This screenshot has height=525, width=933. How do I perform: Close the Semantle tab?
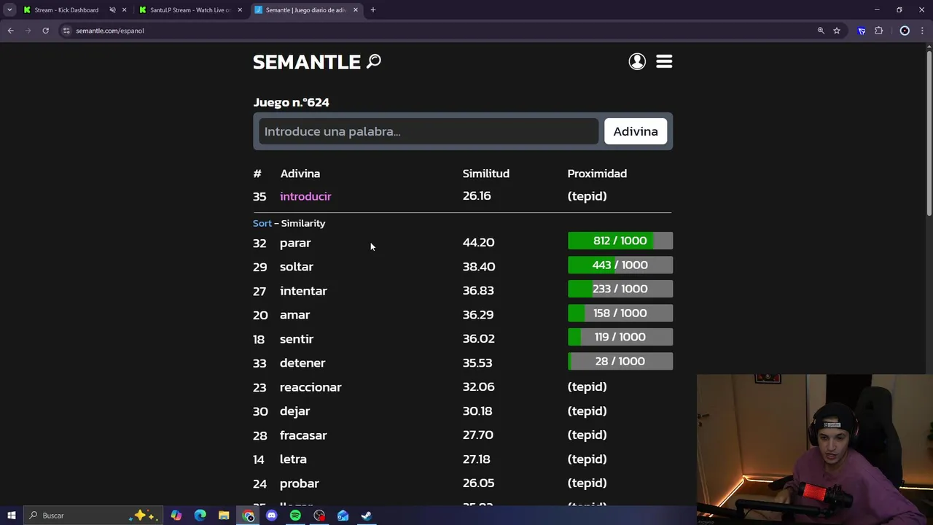click(355, 9)
